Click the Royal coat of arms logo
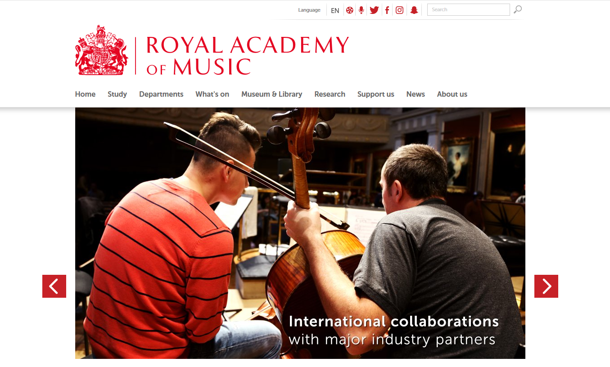The image size is (610, 367). (x=102, y=50)
